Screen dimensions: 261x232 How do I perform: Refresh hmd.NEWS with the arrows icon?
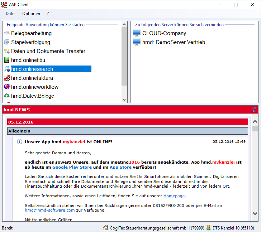(x=254, y=110)
